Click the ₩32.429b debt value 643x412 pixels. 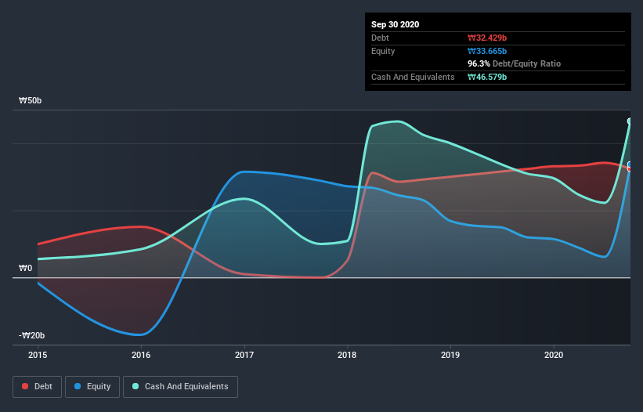(x=487, y=38)
